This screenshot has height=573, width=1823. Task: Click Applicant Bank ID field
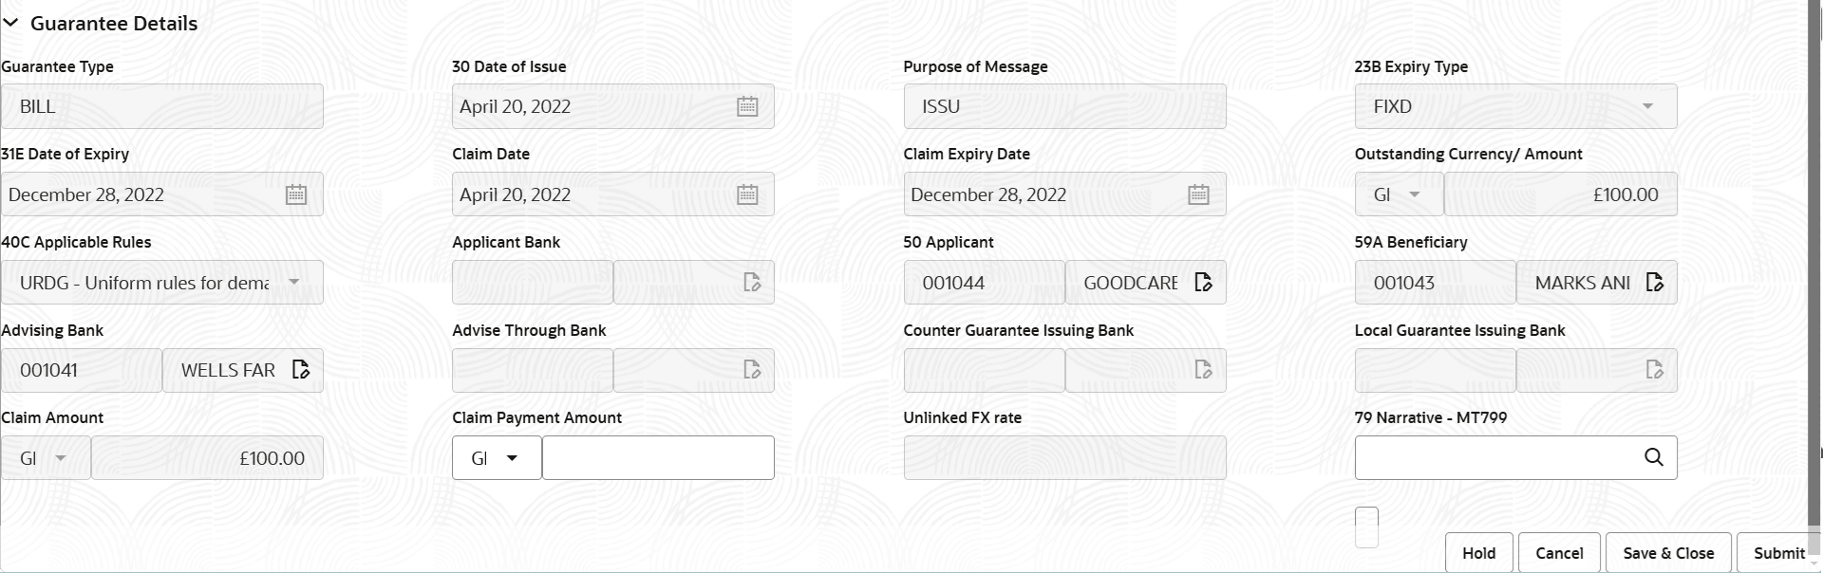533,283
